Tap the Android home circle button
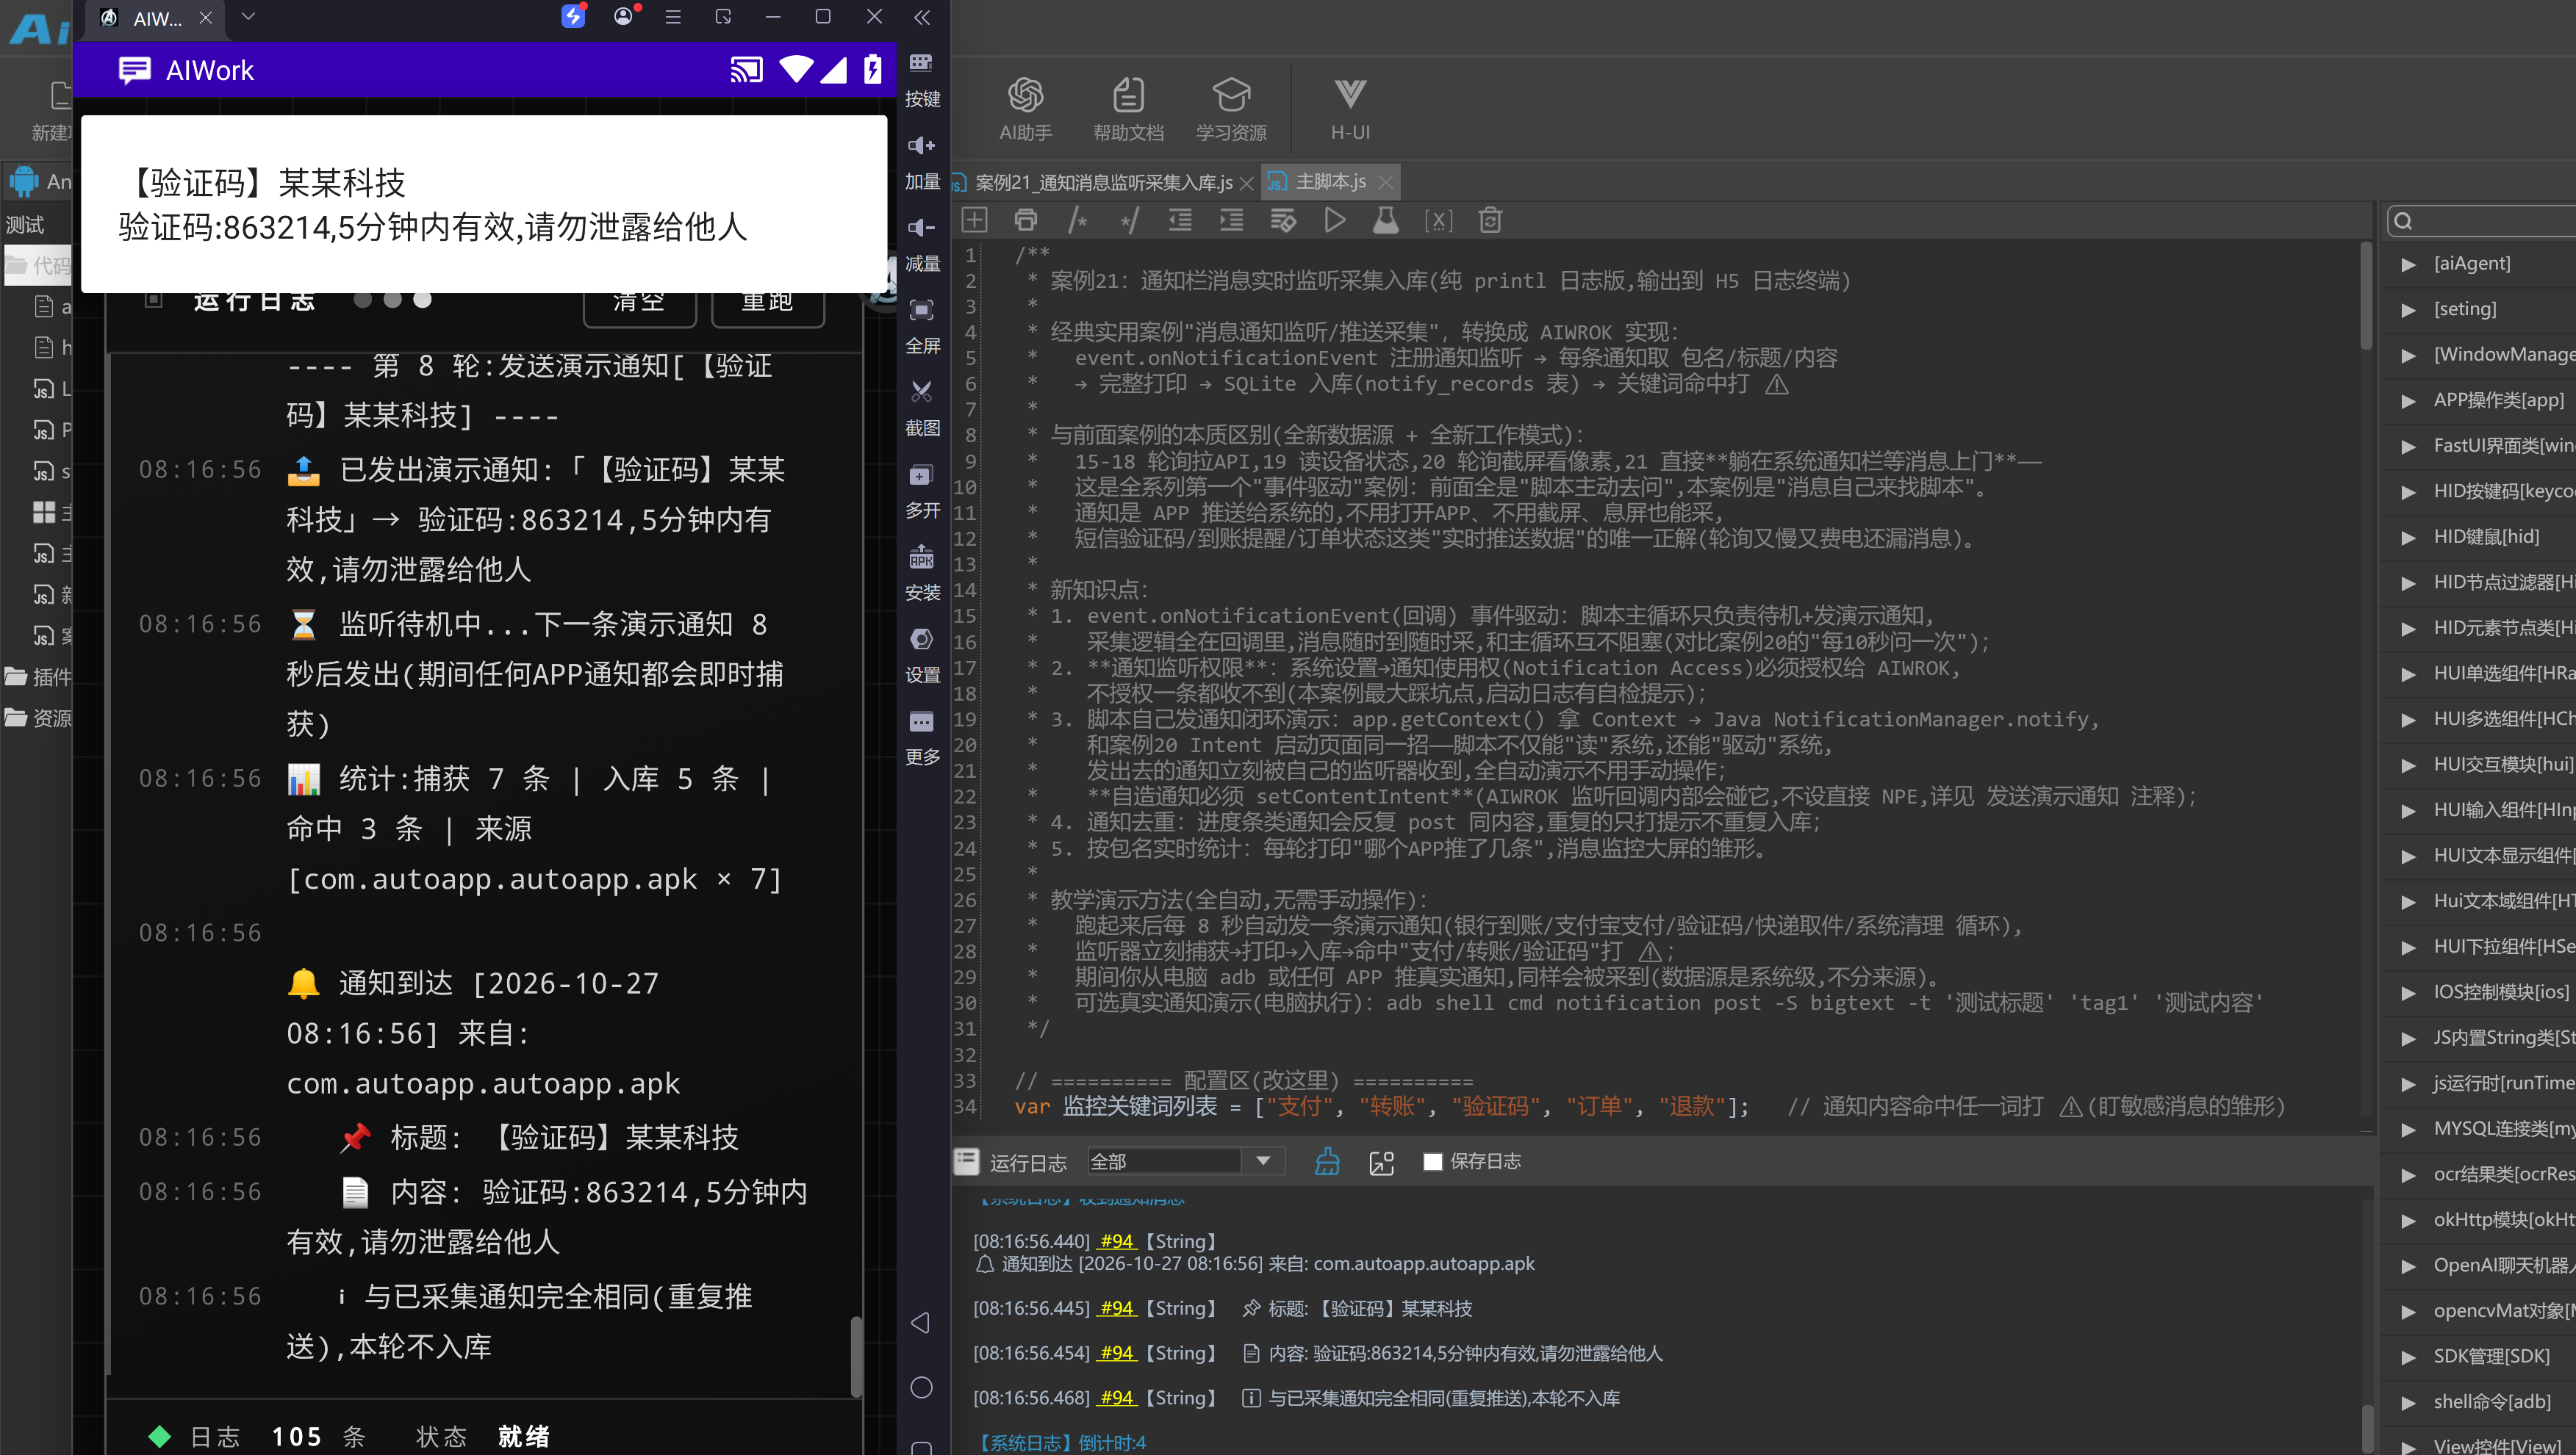The height and width of the screenshot is (1455, 2576). (921, 1387)
